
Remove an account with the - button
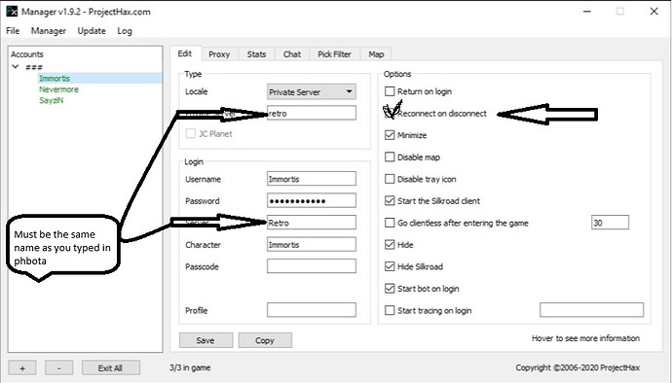pos(59,368)
